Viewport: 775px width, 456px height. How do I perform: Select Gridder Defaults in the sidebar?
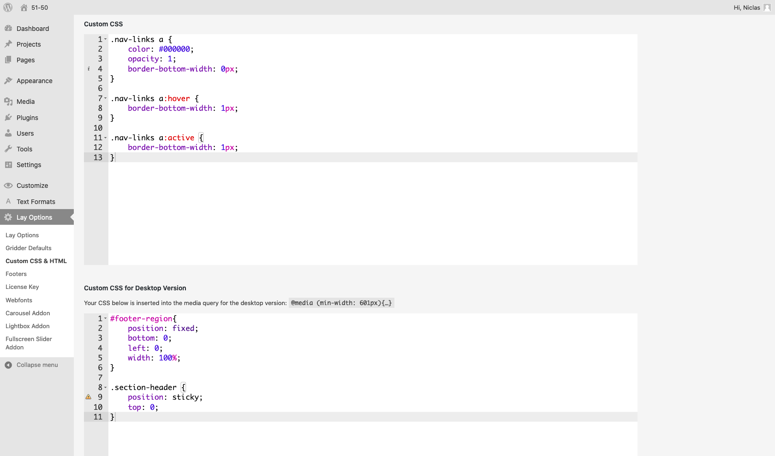(28, 248)
